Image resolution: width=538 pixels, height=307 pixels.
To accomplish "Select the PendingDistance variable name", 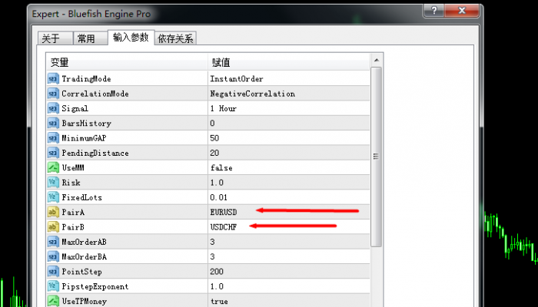I will [x=95, y=153].
